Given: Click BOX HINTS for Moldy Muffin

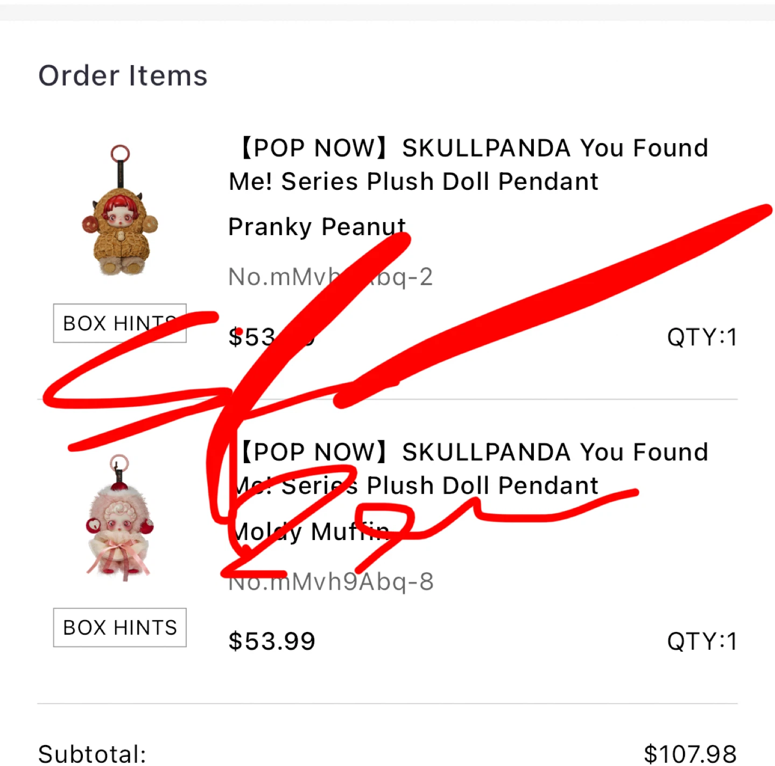Looking at the screenshot, I should [x=119, y=627].
